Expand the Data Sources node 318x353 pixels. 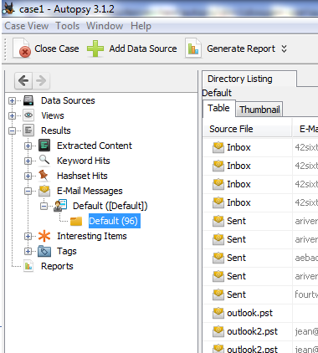click(x=12, y=100)
